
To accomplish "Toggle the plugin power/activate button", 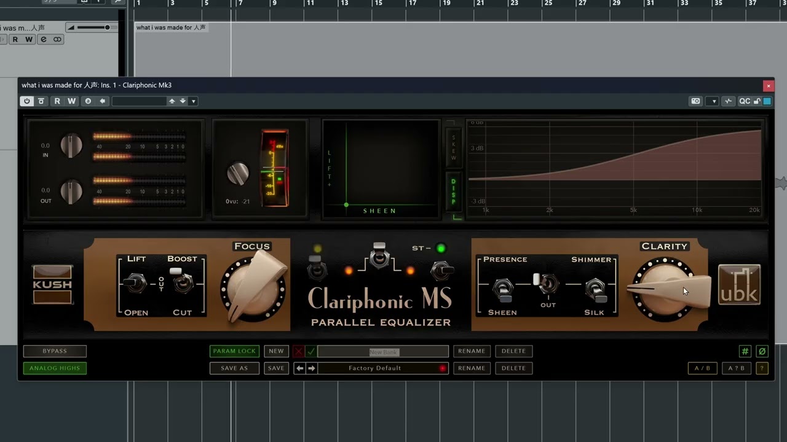I will [x=26, y=101].
